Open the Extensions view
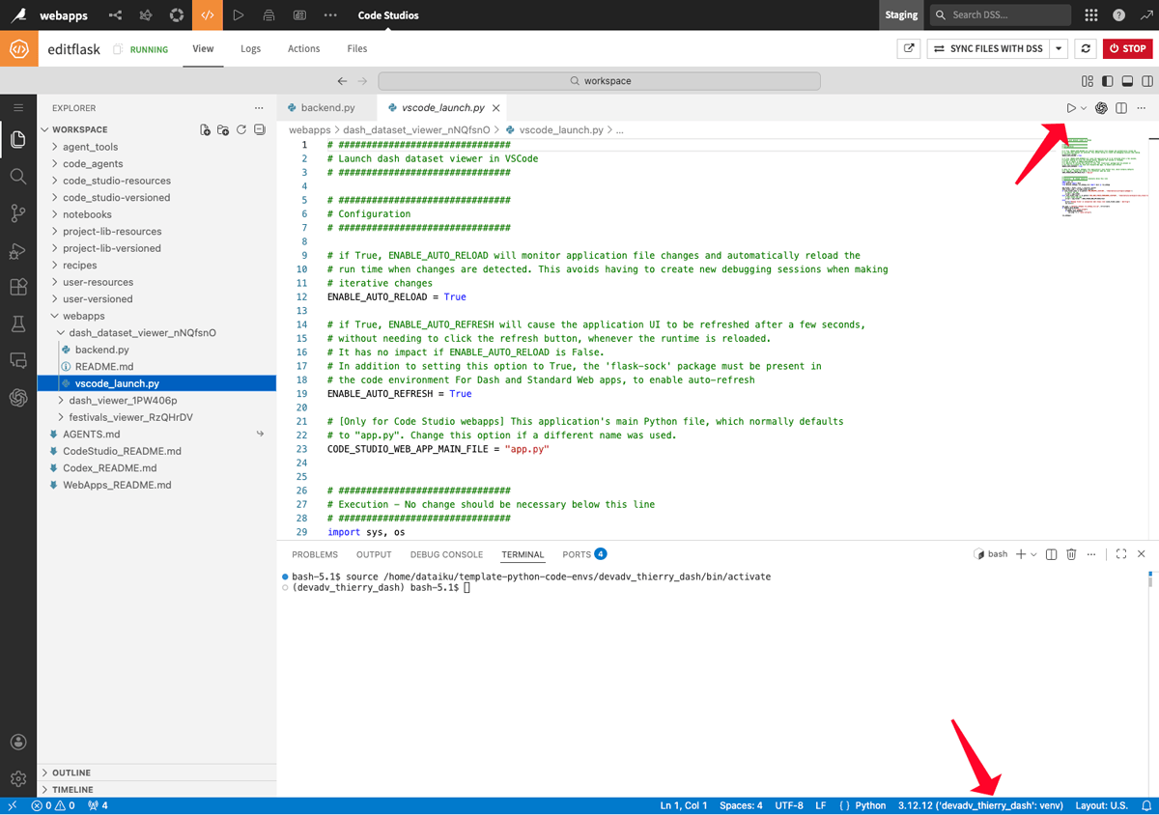 click(17, 286)
